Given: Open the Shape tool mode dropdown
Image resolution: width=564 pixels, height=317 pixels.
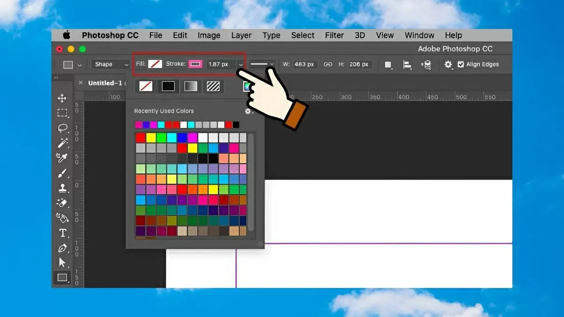Looking at the screenshot, I should click(111, 64).
